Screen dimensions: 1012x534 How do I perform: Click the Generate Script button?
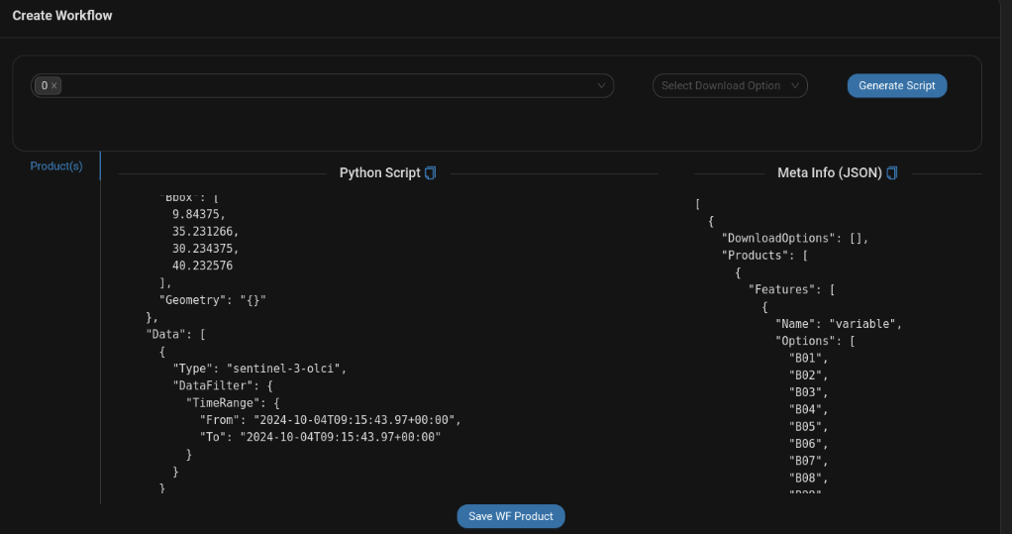coord(896,86)
